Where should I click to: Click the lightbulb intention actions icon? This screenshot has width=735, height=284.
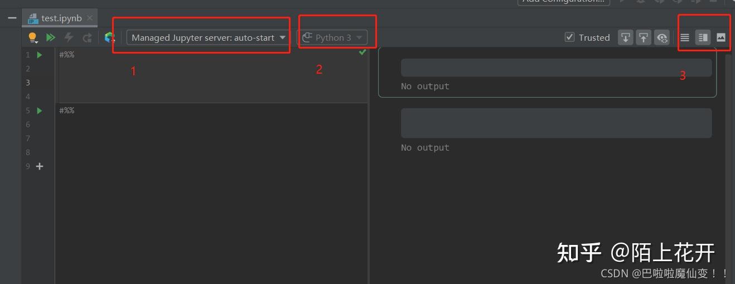click(33, 37)
